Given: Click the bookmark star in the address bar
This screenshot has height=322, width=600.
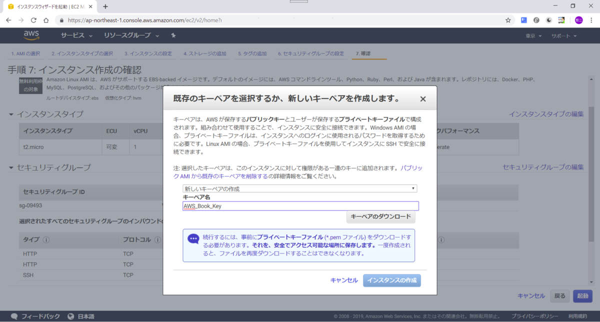Looking at the screenshot, I should 508,20.
